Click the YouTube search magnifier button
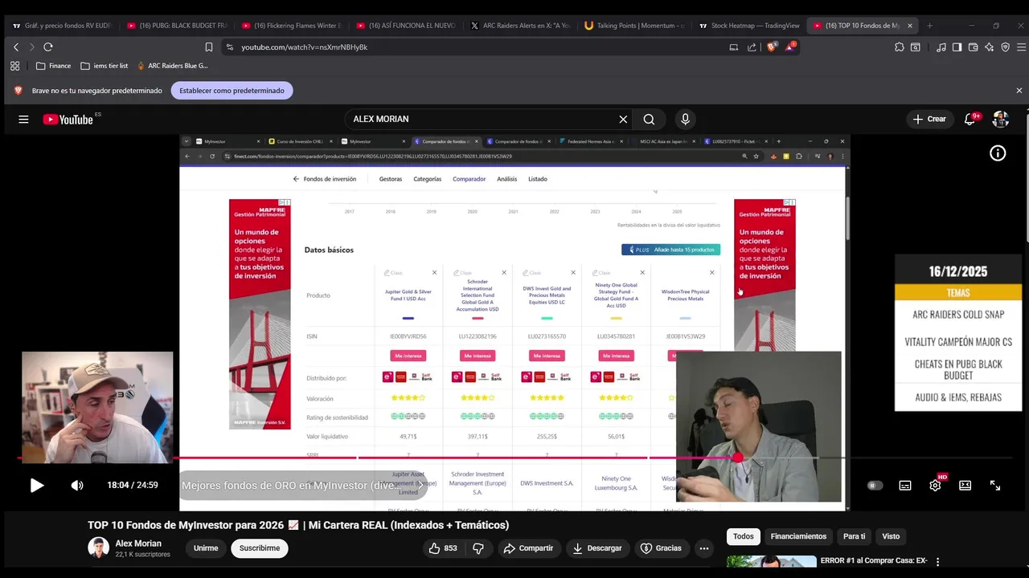Viewport: 1029px width, 578px height. click(x=649, y=120)
